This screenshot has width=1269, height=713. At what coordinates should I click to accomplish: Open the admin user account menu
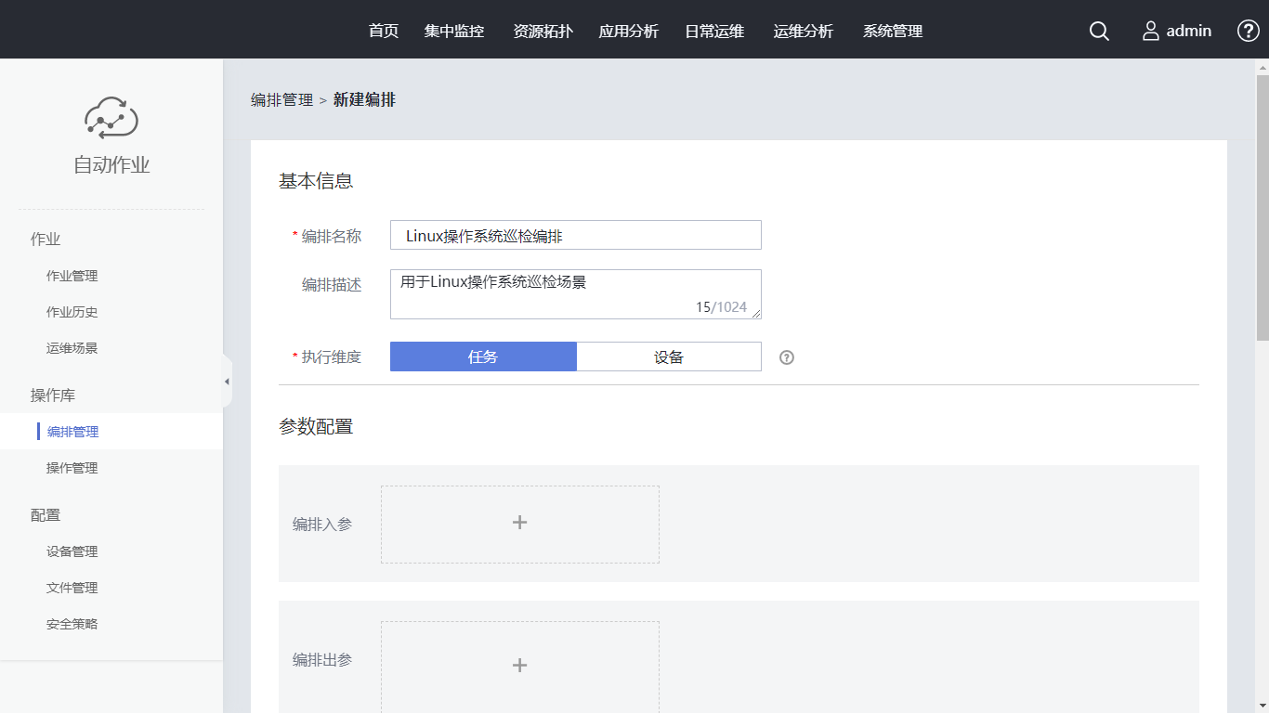[1176, 31]
